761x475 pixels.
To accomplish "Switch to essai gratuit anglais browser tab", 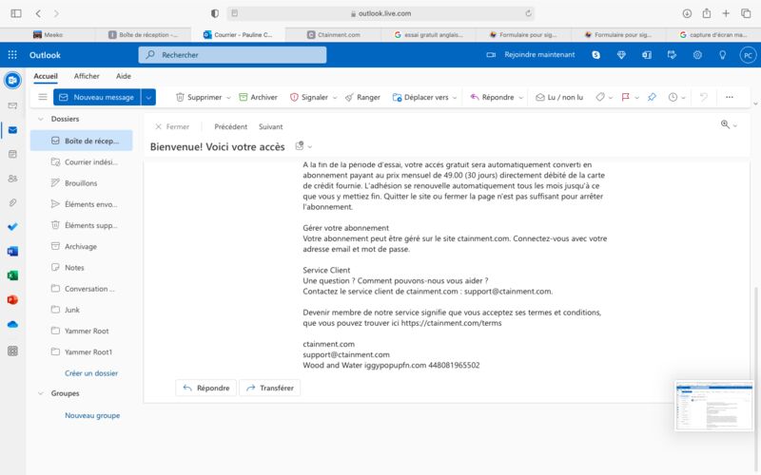I will tap(429, 35).
